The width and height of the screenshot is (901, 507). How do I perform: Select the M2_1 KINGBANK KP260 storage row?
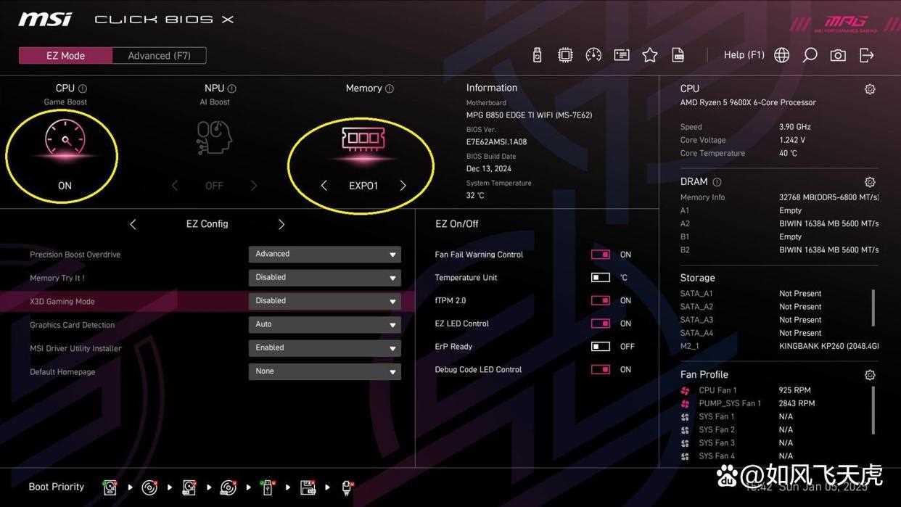779,346
